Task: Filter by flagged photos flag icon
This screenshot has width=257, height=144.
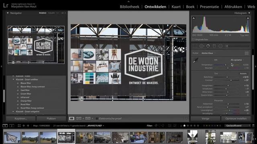Action: pyautogui.click(x=156, y=126)
